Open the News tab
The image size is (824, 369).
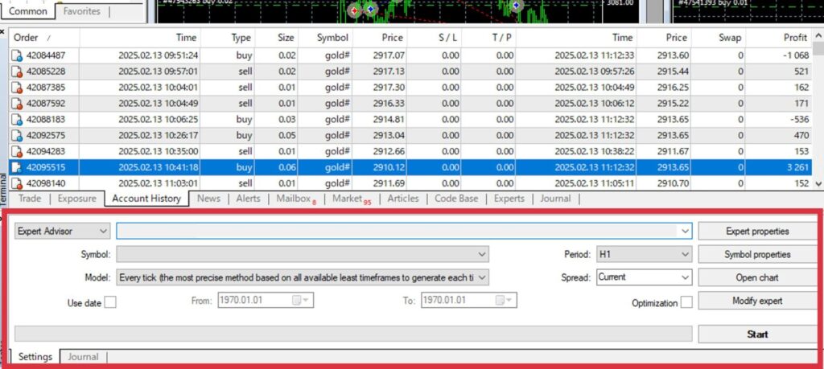click(x=208, y=199)
